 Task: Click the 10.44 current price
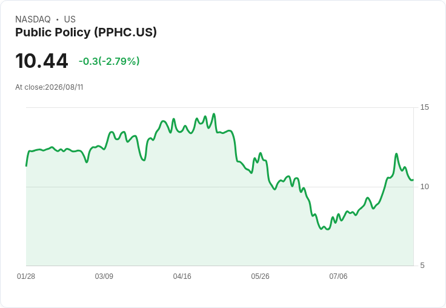(42, 61)
